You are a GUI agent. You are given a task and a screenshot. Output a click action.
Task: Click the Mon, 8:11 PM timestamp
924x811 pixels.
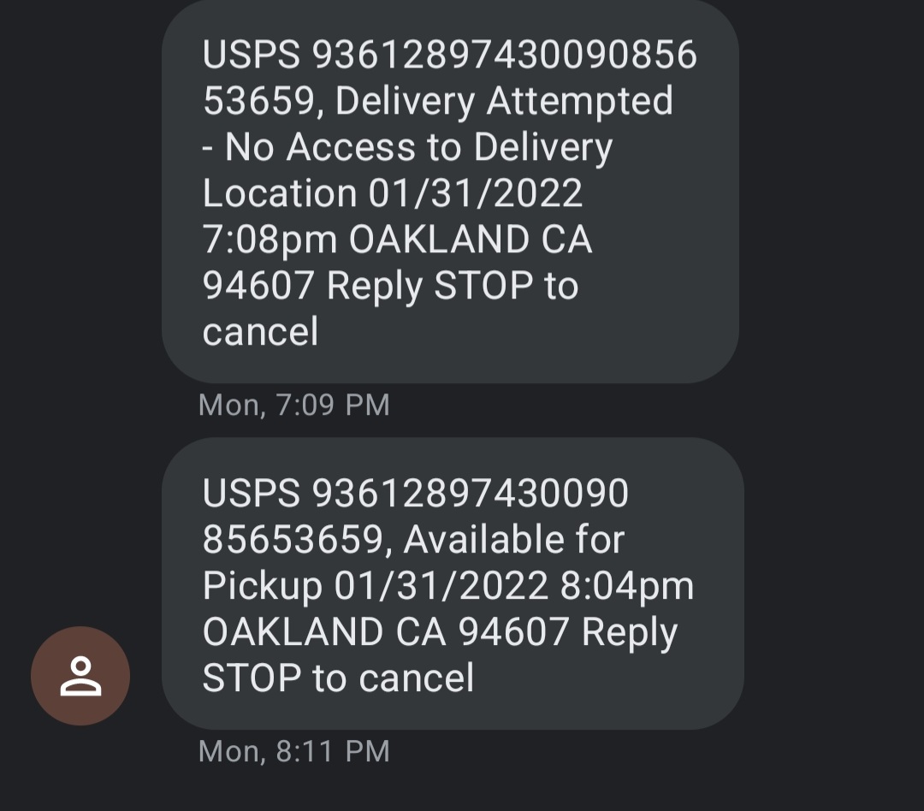[293, 751]
